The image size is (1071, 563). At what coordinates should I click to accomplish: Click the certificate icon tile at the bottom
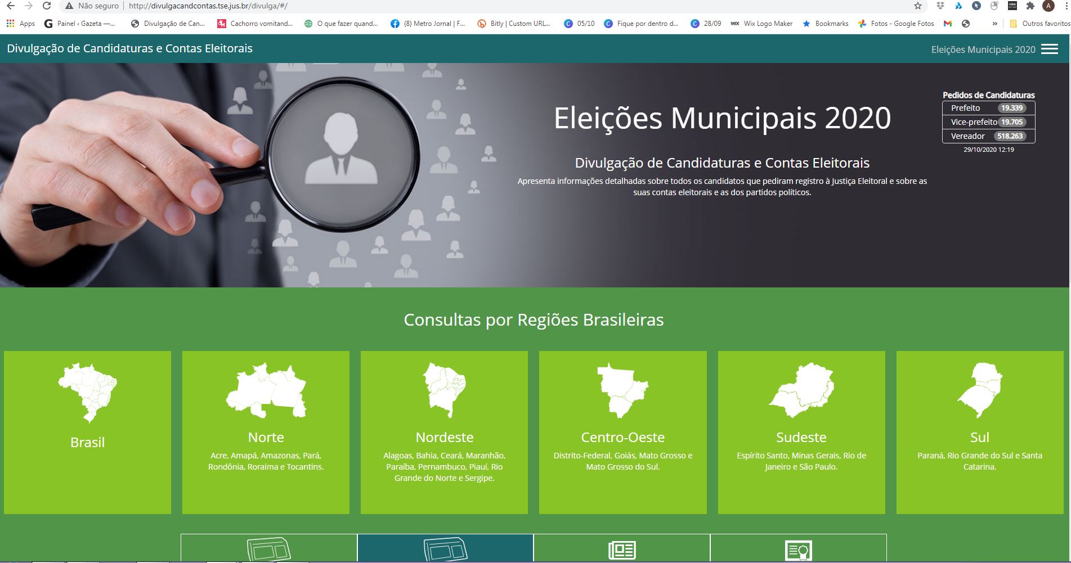(x=798, y=548)
